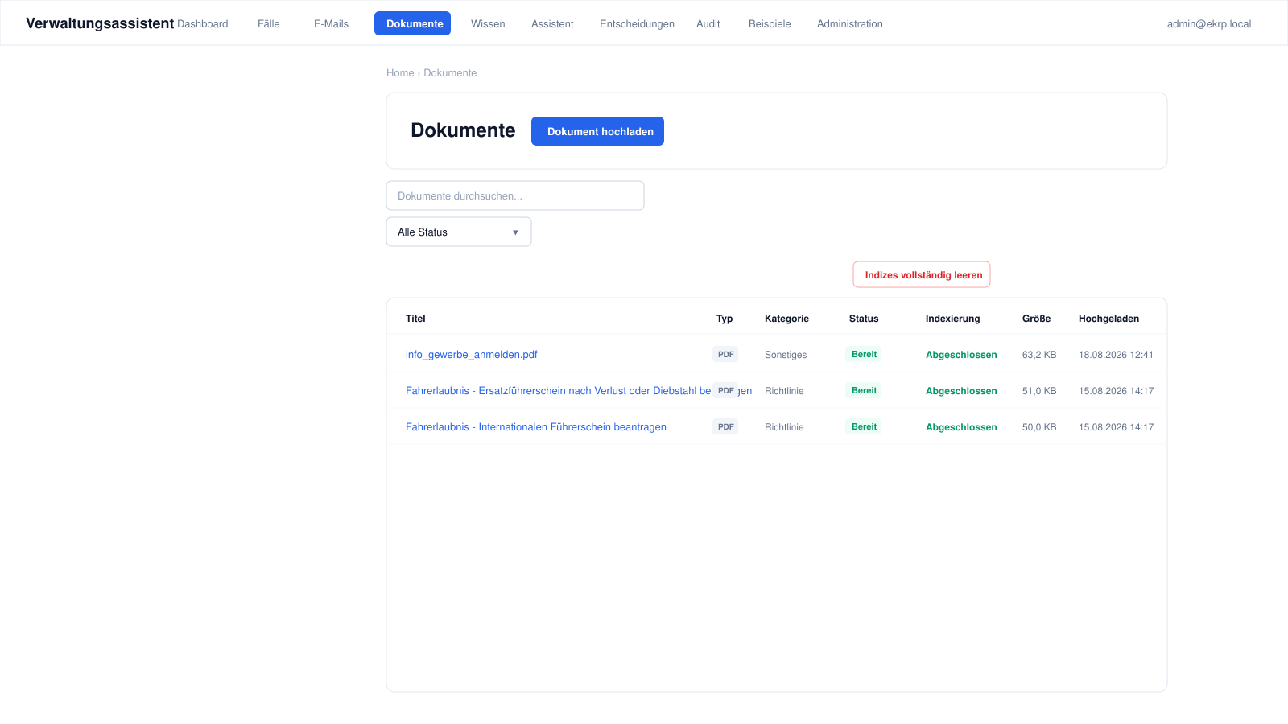Click Indizes vollständig leeren button
The image size is (1288, 724).
point(922,274)
